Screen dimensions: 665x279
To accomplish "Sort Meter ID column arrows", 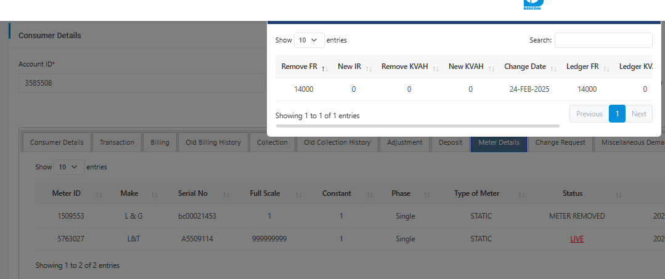I will click(99, 195).
